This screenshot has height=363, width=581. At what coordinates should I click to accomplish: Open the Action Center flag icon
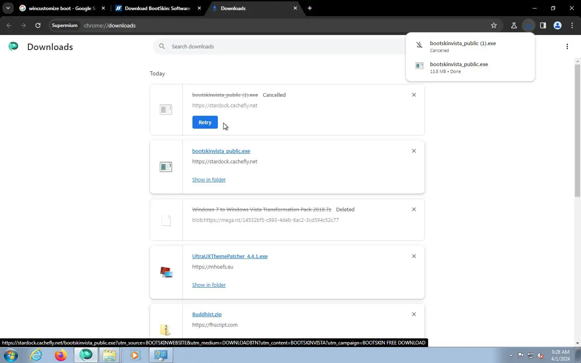[521, 355]
